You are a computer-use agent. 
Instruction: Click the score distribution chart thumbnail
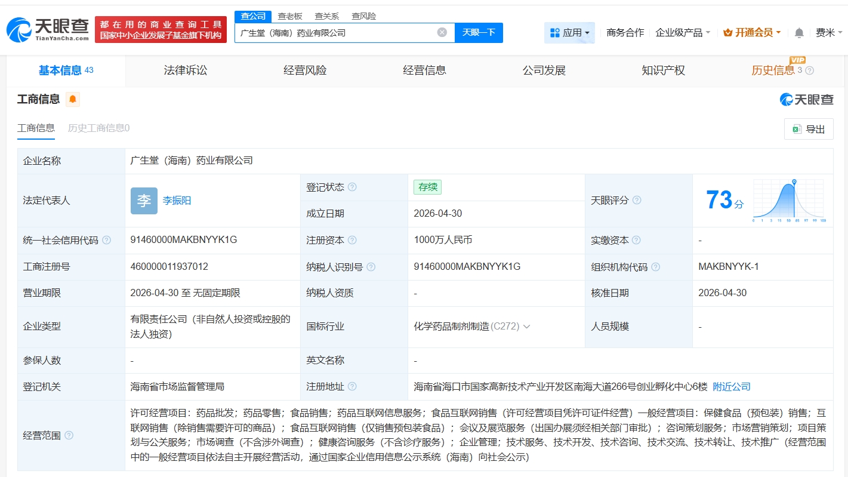pos(788,201)
